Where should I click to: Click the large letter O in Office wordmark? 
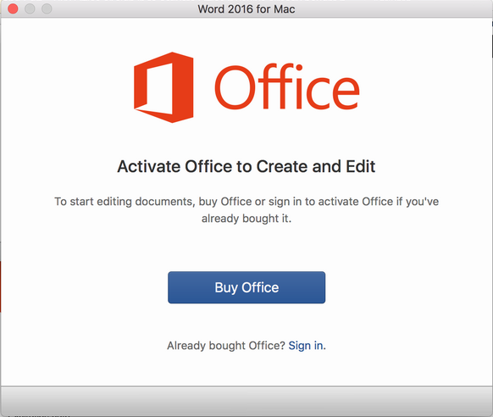(235, 87)
